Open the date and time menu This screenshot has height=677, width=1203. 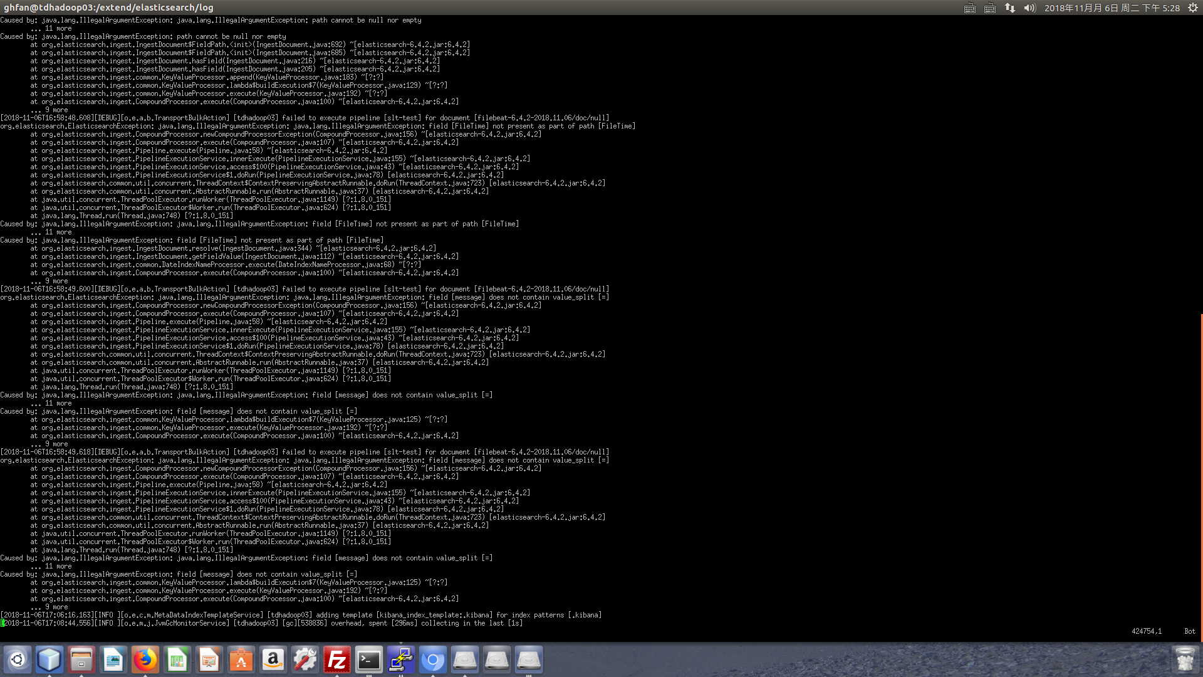tap(1112, 8)
